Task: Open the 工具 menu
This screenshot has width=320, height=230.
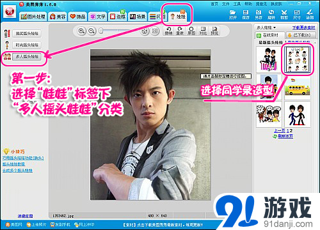Action: 237,4
